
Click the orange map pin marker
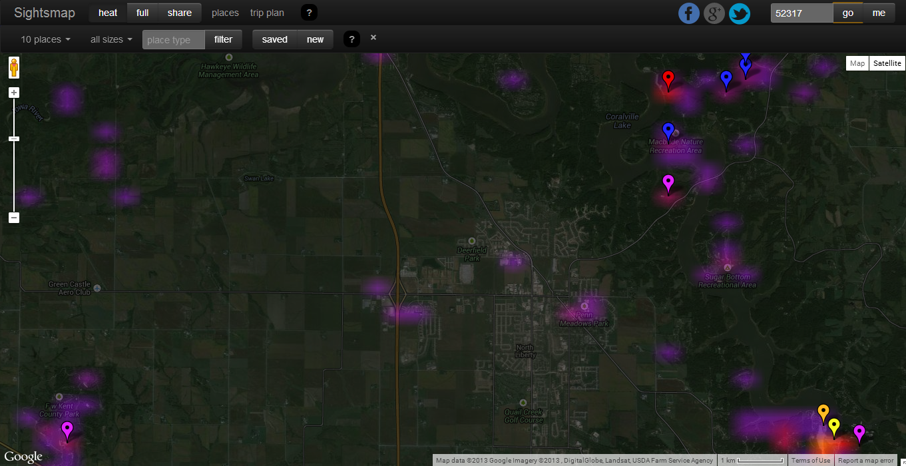[x=823, y=412]
